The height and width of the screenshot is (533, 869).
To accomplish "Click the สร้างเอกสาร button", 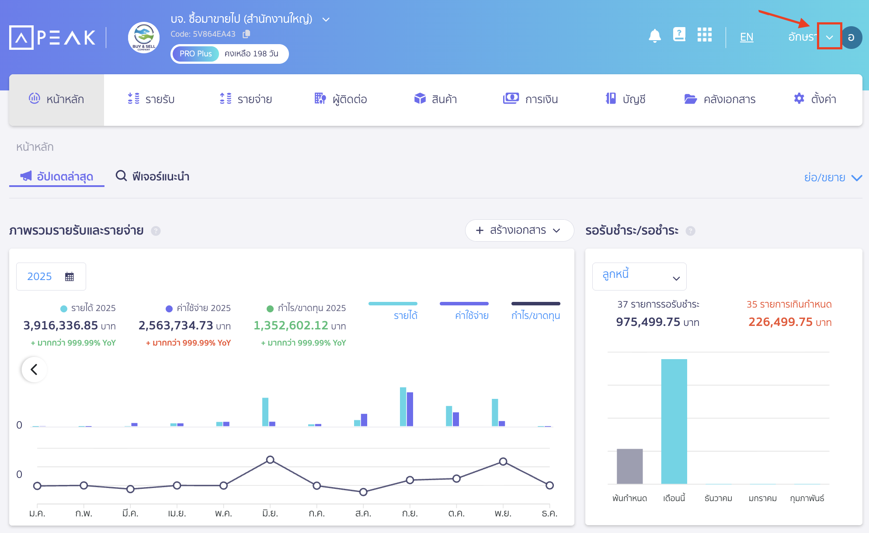I will [519, 230].
